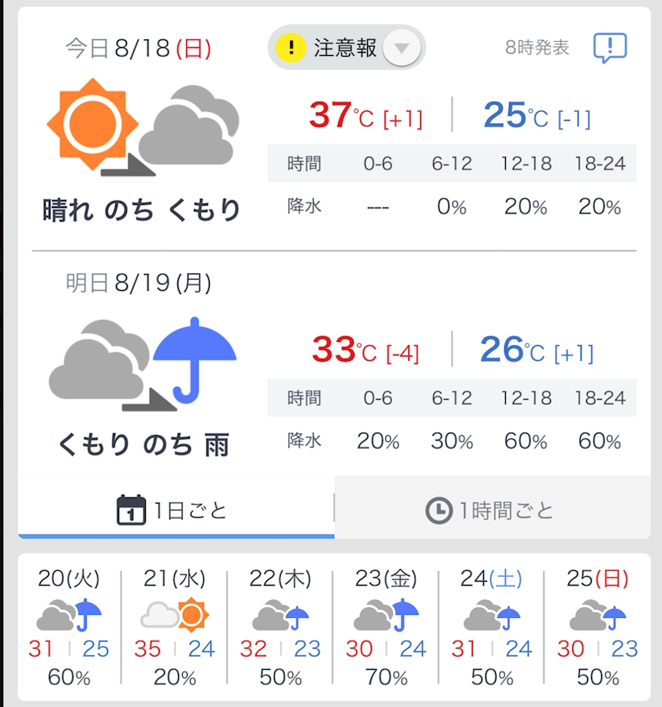Select the 20(火) forecast column

pyautogui.click(x=69, y=627)
